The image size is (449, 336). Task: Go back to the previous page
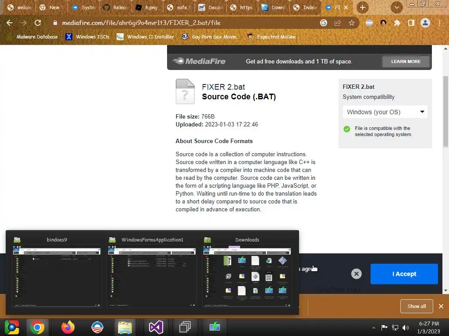(10, 23)
